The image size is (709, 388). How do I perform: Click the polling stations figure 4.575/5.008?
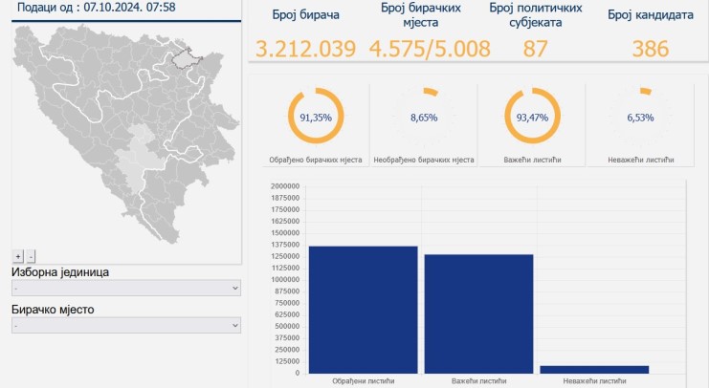point(429,49)
